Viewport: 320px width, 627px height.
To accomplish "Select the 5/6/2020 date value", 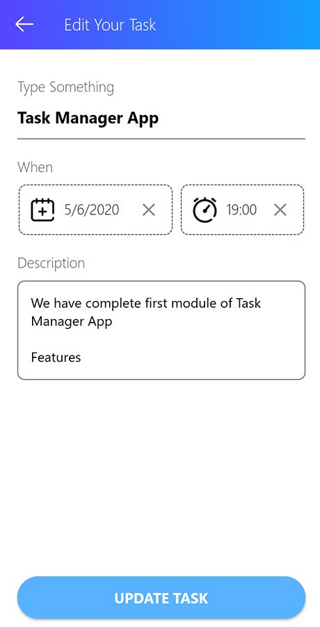I will pyautogui.click(x=92, y=210).
